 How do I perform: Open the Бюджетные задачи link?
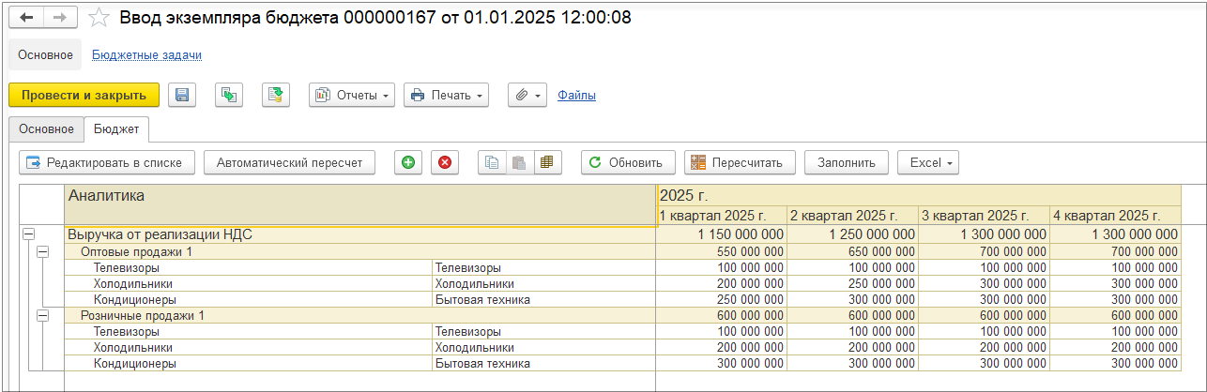coord(146,55)
